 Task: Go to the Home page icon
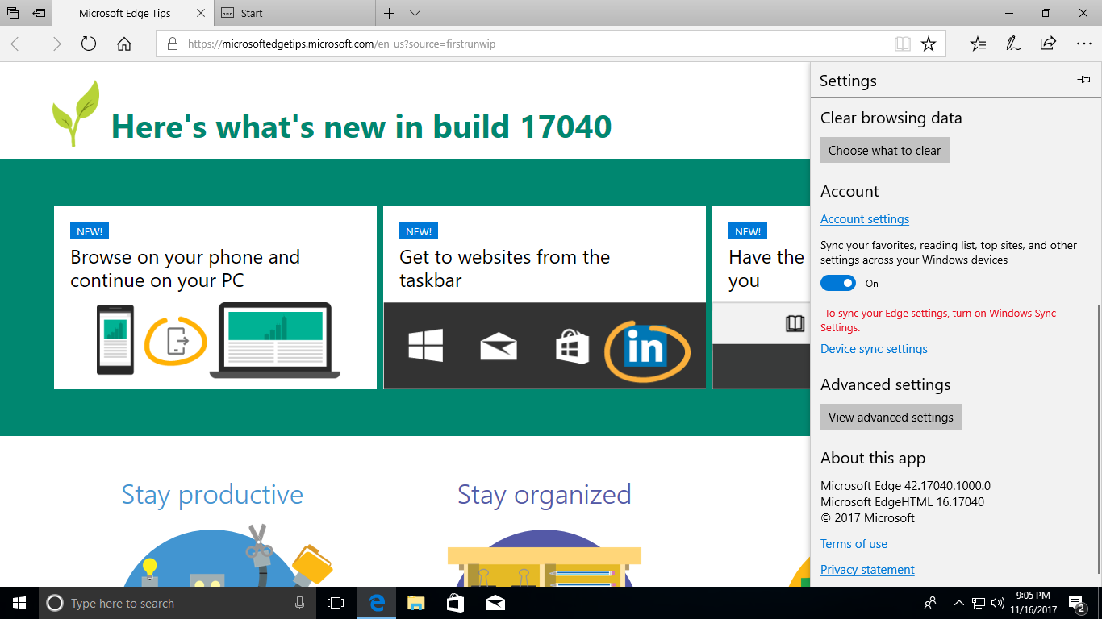(x=124, y=44)
